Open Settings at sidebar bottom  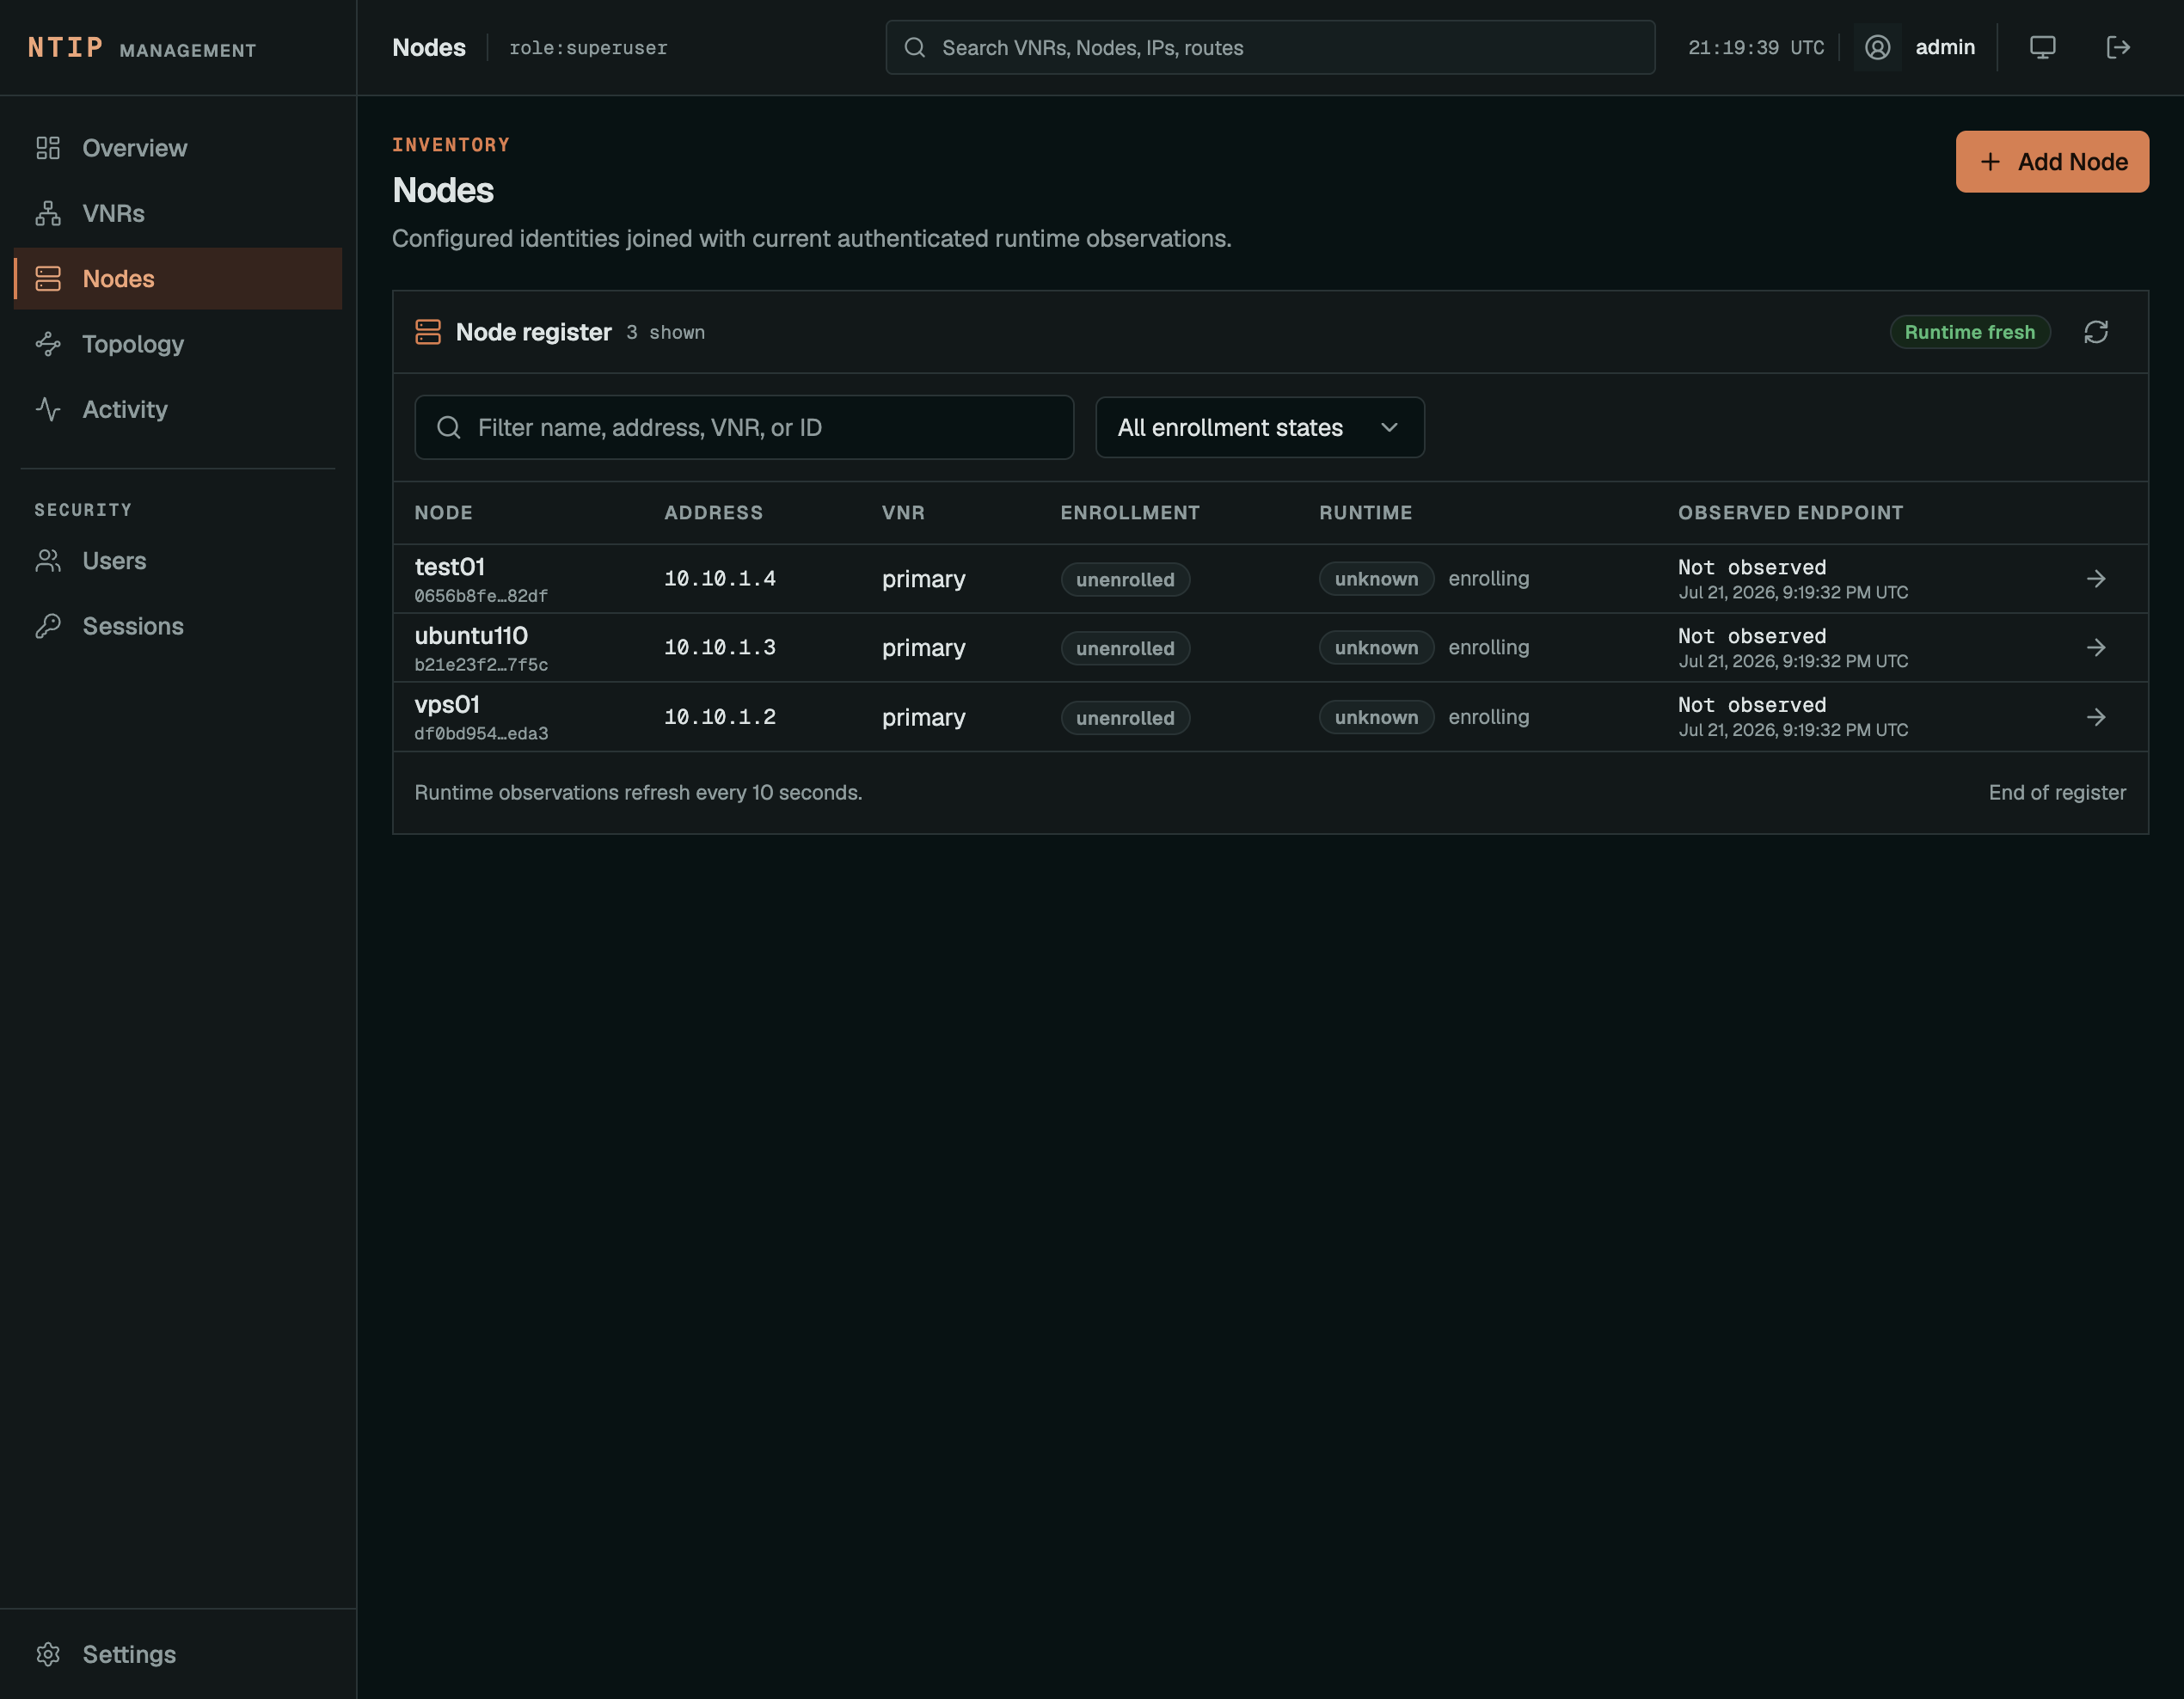[x=178, y=1654]
